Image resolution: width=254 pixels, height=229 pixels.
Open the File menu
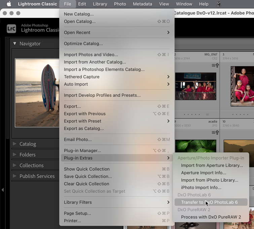(x=68, y=4)
